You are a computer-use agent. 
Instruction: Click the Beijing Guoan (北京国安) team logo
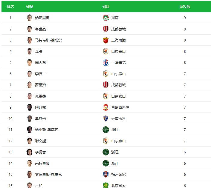105,185
